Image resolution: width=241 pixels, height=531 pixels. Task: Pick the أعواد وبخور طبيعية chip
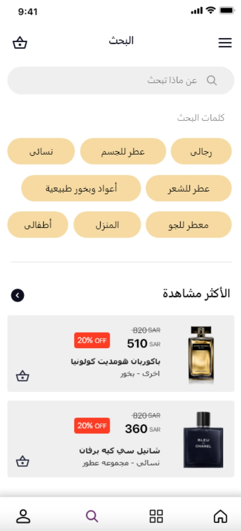pyautogui.click(x=81, y=188)
